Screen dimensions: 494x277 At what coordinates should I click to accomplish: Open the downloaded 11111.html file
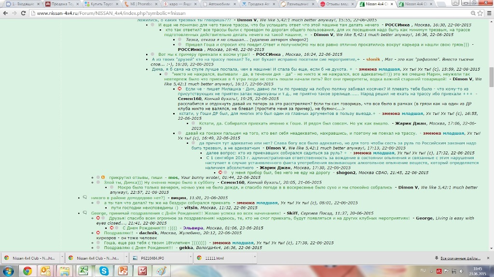(223, 258)
